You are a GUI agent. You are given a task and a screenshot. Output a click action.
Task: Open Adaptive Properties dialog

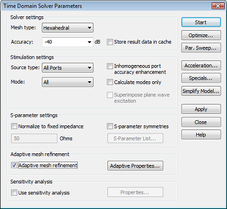click(x=135, y=166)
